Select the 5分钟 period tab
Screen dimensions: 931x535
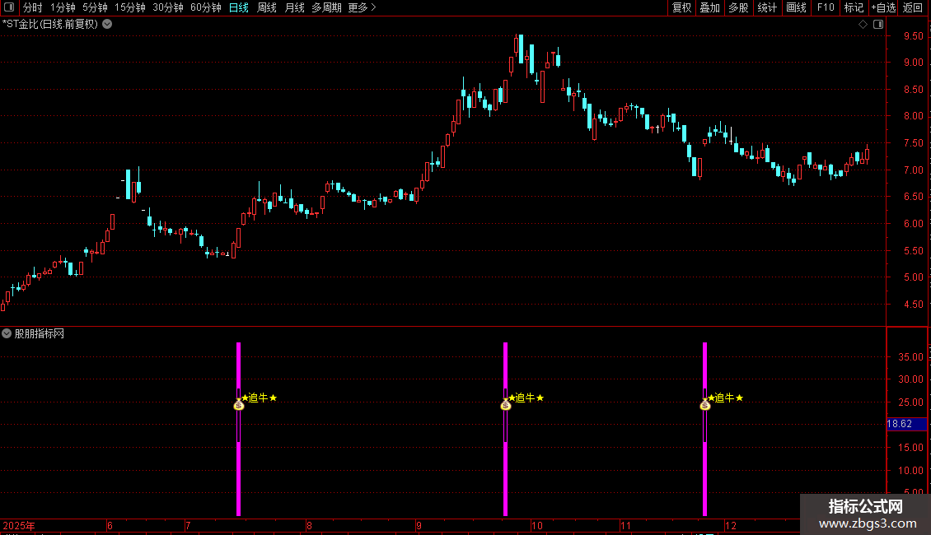(95, 7)
